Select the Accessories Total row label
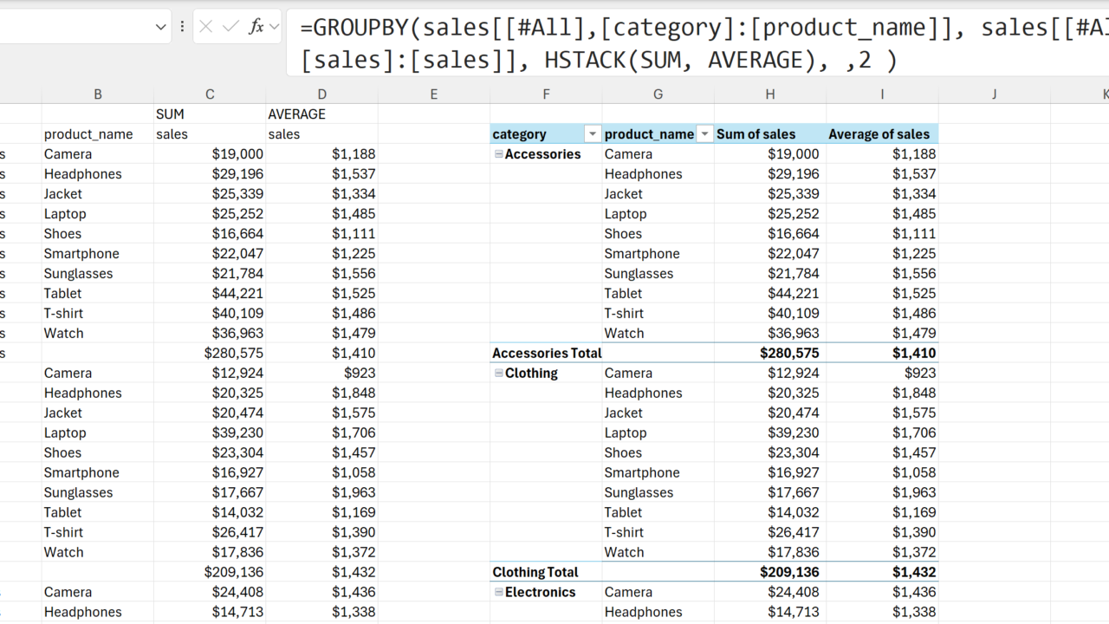 click(547, 354)
